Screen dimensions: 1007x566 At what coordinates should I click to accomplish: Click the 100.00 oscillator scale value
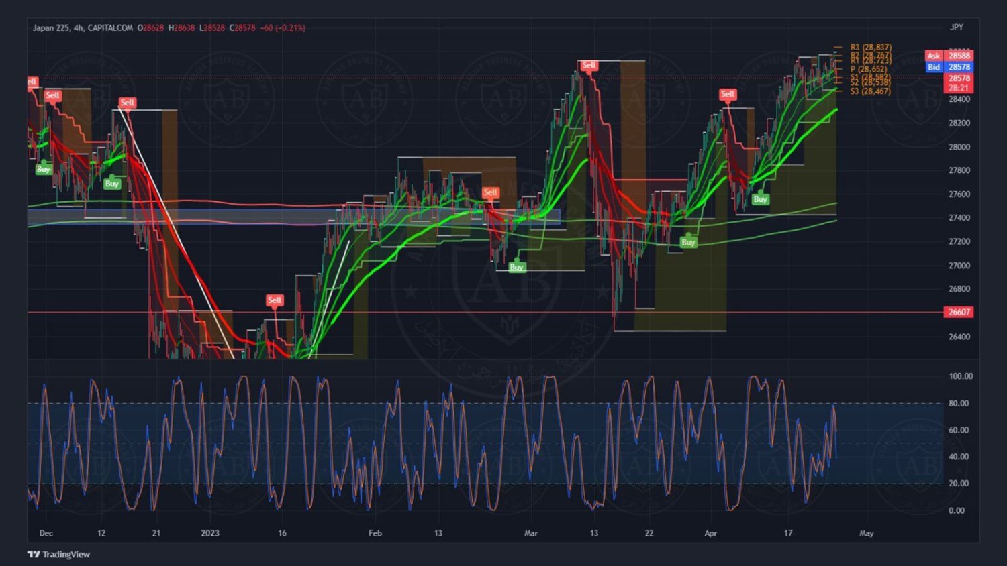point(961,376)
